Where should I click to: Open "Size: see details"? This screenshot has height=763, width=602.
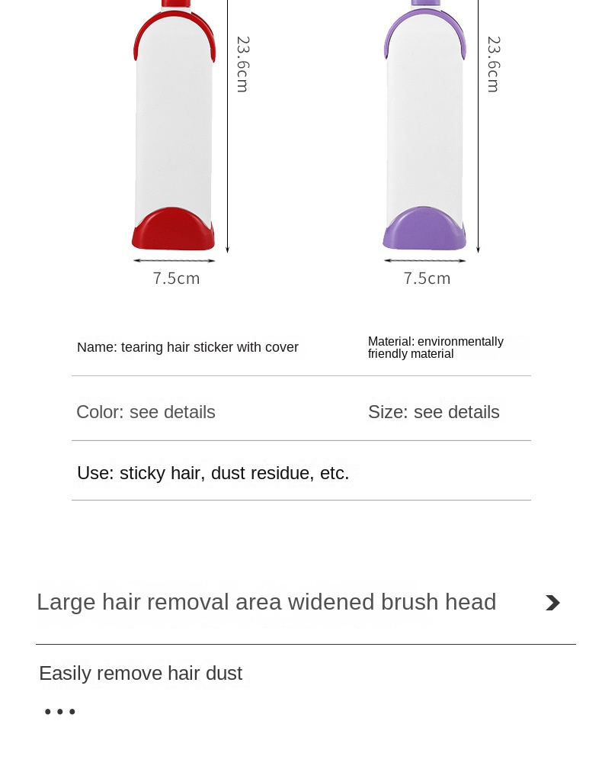pyautogui.click(x=434, y=412)
